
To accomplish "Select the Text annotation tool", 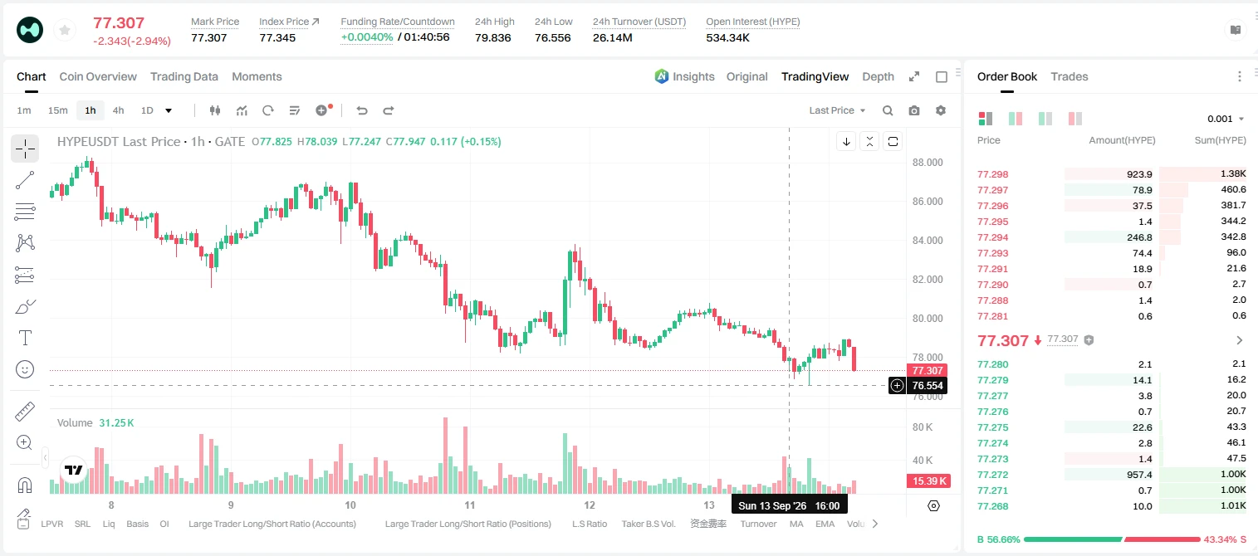I will 25,338.
